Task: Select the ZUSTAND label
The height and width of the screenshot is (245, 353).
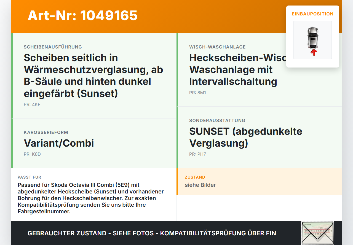Action: click(195, 177)
